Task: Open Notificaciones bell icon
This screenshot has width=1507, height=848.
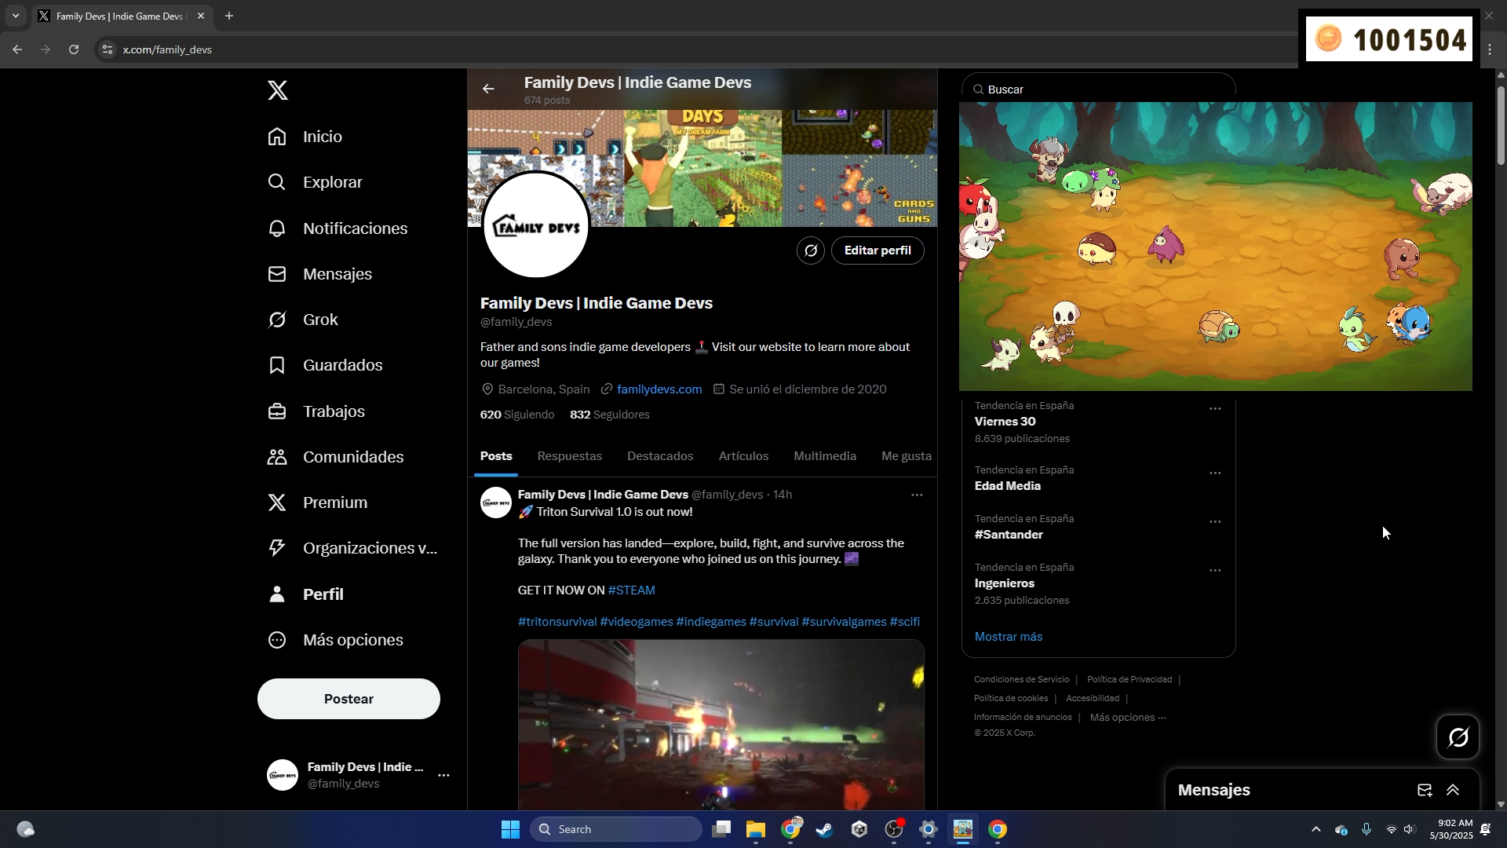Action: point(277,228)
